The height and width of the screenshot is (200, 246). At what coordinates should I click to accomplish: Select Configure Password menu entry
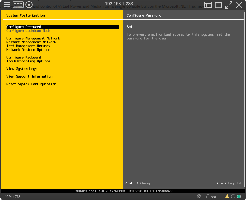[24, 27]
